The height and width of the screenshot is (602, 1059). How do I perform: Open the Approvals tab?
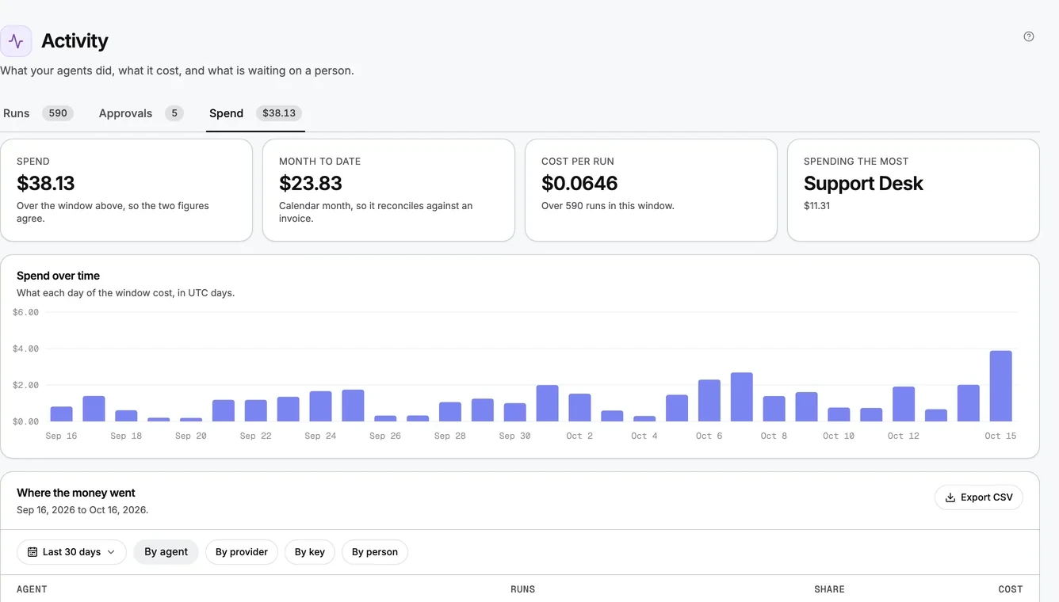141,113
